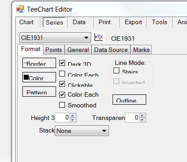Increase Transparency using the up arrow
187x162 pixels.
[142, 116]
